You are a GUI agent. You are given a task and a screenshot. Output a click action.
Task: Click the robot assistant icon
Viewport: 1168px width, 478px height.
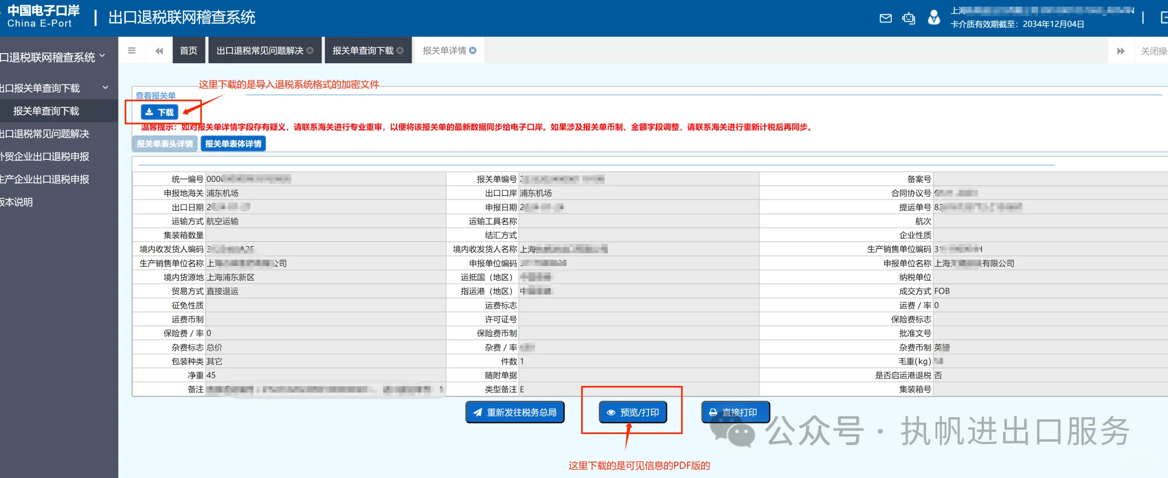coord(908,19)
